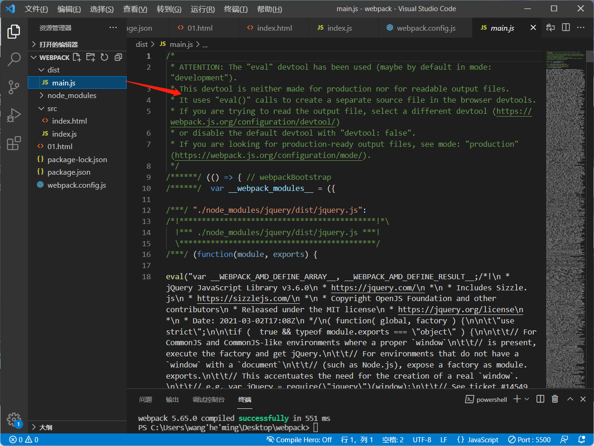Create a new terminal with plus icon

coord(517,399)
